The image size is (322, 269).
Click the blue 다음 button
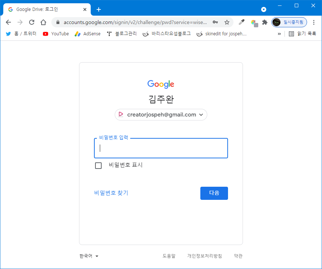click(x=214, y=193)
